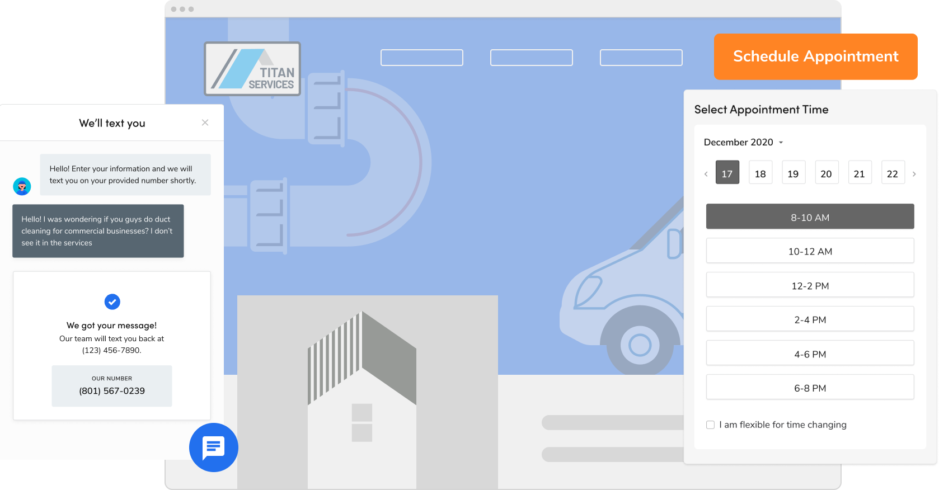Viewport: 939px width, 490px height.
Task: Click the Schedule Appointment button
Action: 815,56
